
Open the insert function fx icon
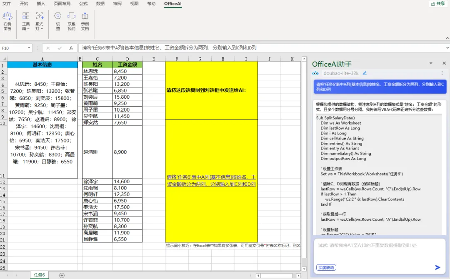[x=71, y=48]
